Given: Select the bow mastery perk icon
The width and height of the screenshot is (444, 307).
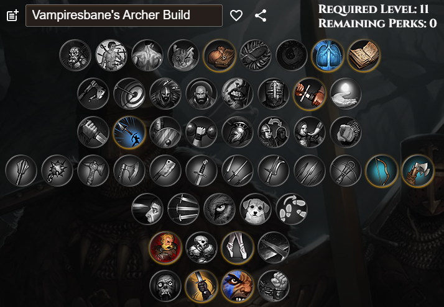Looking at the screenshot, I should coord(382,171).
